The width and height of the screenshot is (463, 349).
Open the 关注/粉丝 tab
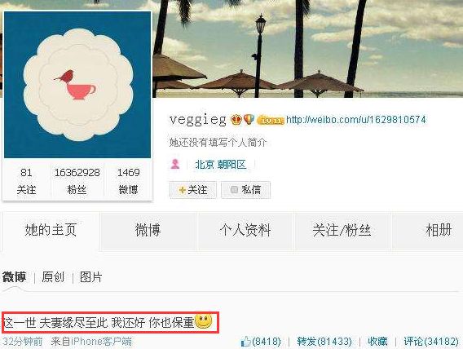tap(342, 230)
